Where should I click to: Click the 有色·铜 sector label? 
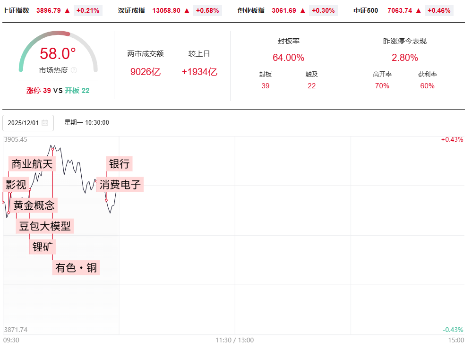point(76,268)
